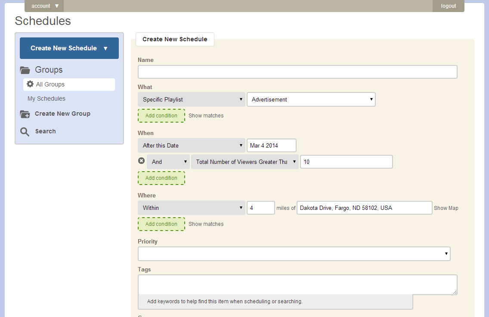This screenshot has height=317, width=489.
Task: Click the gear icon beside All Groups
Action: (x=30, y=84)
